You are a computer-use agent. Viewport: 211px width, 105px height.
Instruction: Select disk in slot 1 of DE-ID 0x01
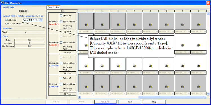pyautogui.click(x=183, y=83)
